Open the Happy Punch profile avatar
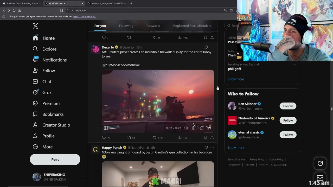The height and width of the screenshot is (187, 333). click(95, 150)
